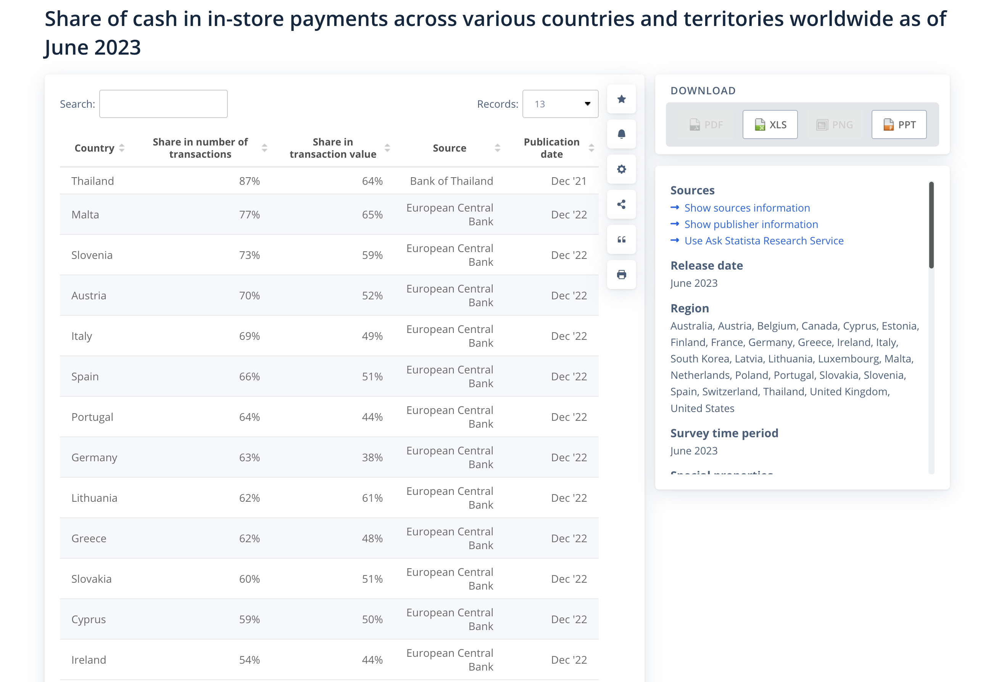Open the Records count dropdown
This screenshot has width=983, height=682.
tap(560, 104)
